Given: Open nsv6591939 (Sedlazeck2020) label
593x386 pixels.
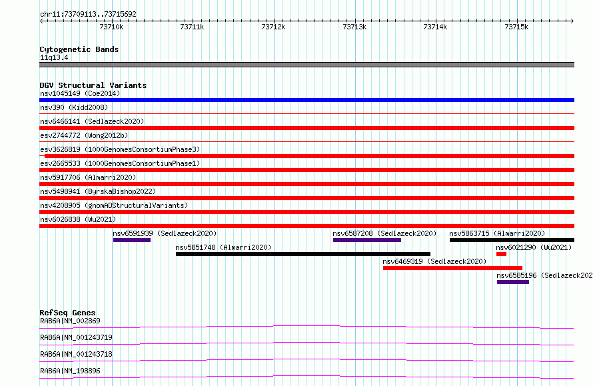Looking at the screenshot, I should tap(165, 233).
